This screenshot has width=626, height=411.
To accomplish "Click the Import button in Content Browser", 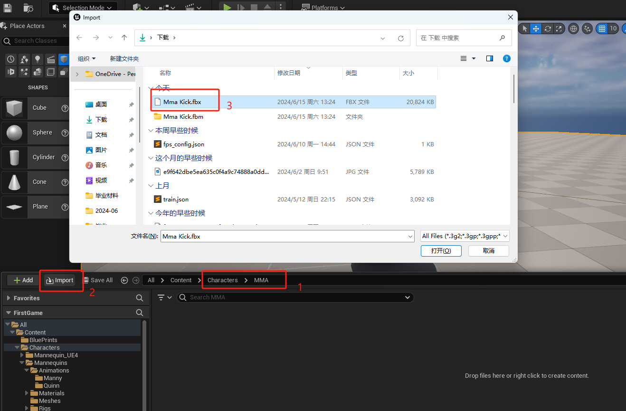I will coord(60,280).
